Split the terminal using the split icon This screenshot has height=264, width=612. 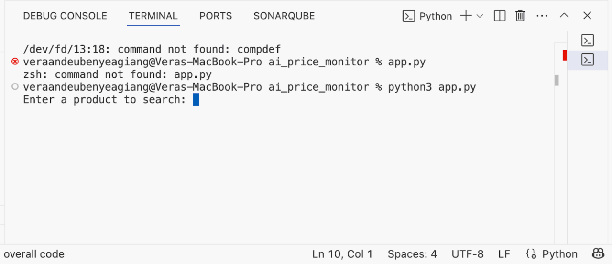click(x=500, y=16)
